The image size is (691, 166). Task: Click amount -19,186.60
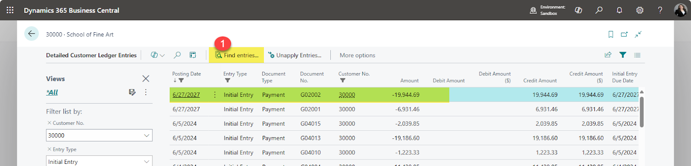pos(406,138)
